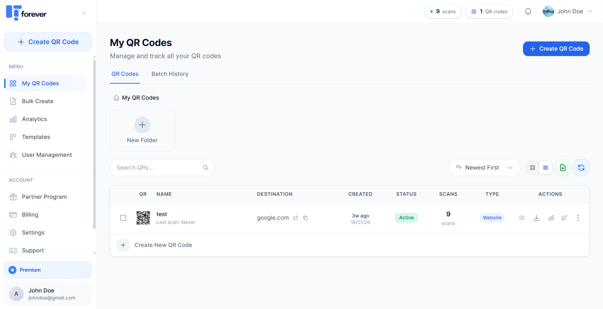Edit the test QR code
Viewport: 603px width, 309px height.
coord(564,218)
